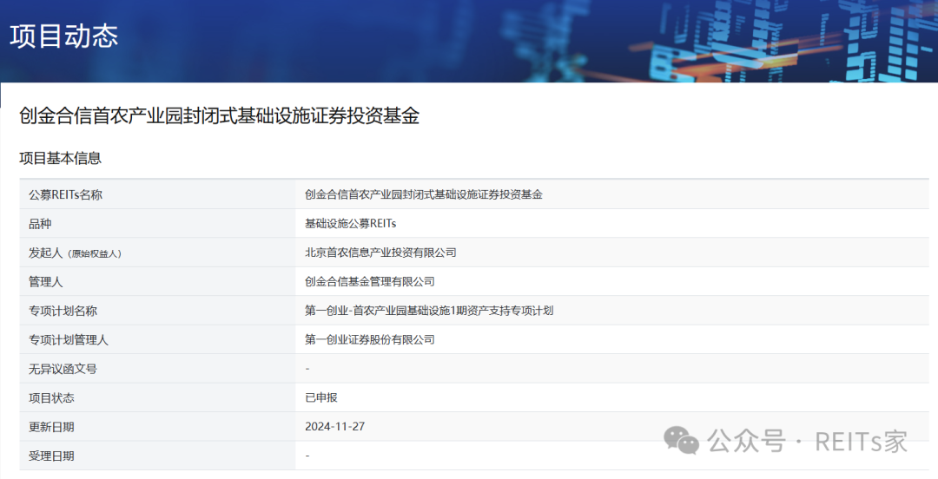938x479 pixels.
Task: Select the 专项计划管理人 row label
Action: click(x=69, y=340)
